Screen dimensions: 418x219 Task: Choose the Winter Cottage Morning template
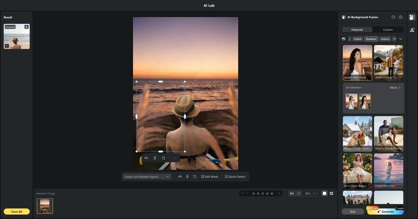coord(357,133)
